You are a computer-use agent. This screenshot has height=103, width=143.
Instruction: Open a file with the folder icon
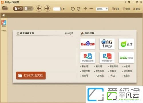tap(5, 8)
